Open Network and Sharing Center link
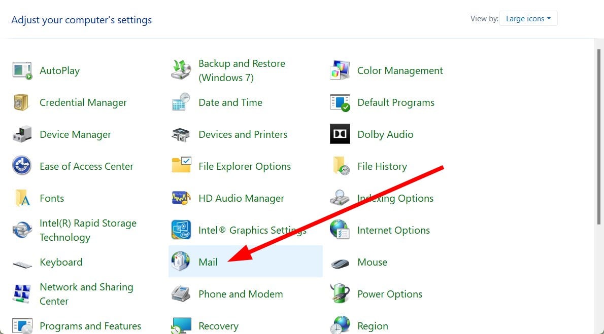Image resolution: width=604 pixels, height=334 pixels. (x=87, y=294)
